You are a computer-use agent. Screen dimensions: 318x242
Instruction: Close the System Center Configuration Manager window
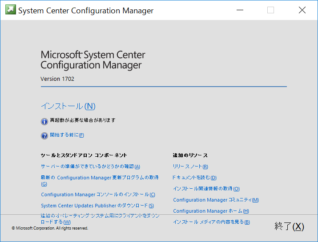302,10
